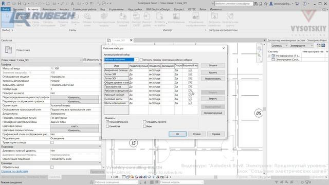This screenshot has width=329, height=185.
Task: Click the visual style icon in view control bar
Action: (128, 177)
